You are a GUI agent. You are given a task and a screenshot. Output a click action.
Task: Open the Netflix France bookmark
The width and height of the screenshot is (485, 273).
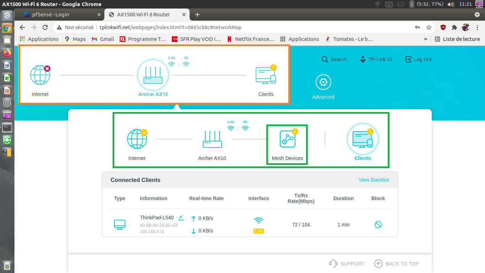[x=251, y=39]
